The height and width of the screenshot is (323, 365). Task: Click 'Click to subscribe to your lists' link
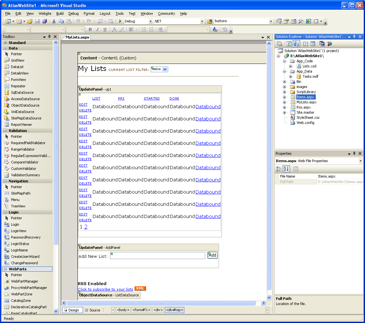[x=105, y=289]
